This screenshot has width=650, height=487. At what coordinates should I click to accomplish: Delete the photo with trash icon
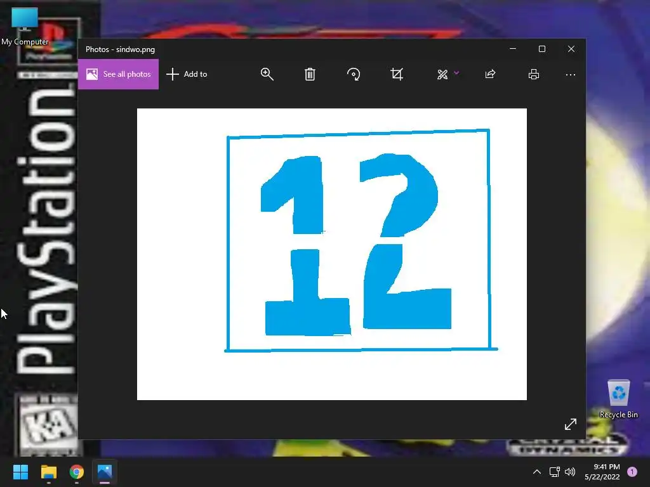click(x=310, y=74)
